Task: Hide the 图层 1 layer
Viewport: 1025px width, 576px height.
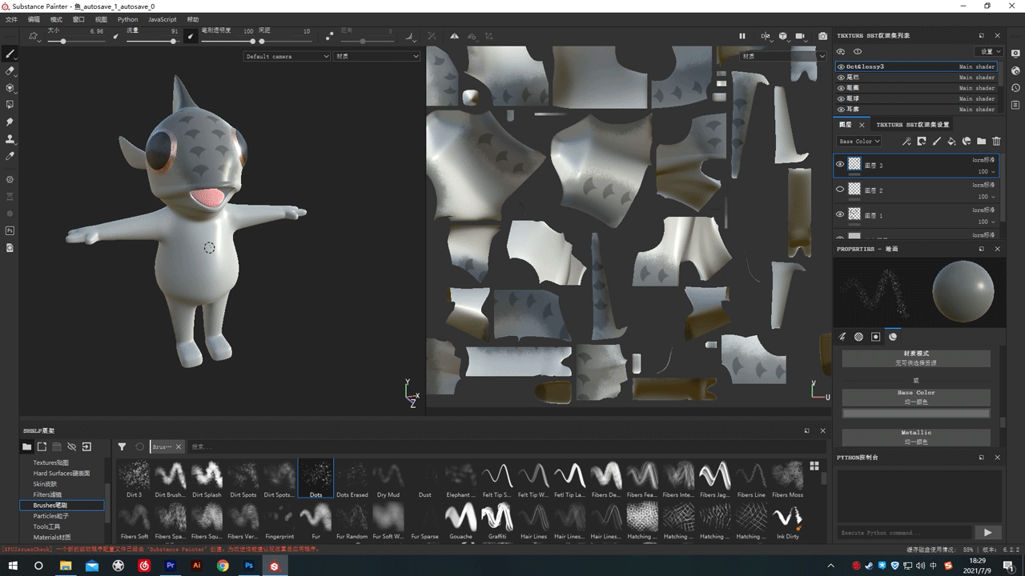Action: pos(840,214)
